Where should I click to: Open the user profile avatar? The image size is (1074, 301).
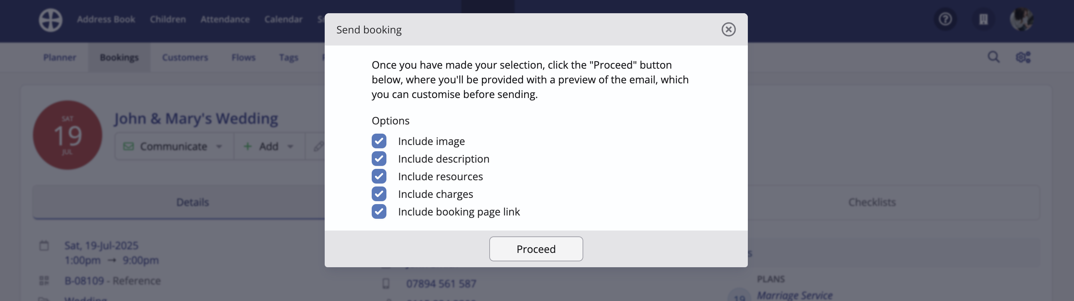pos(1021,19)
